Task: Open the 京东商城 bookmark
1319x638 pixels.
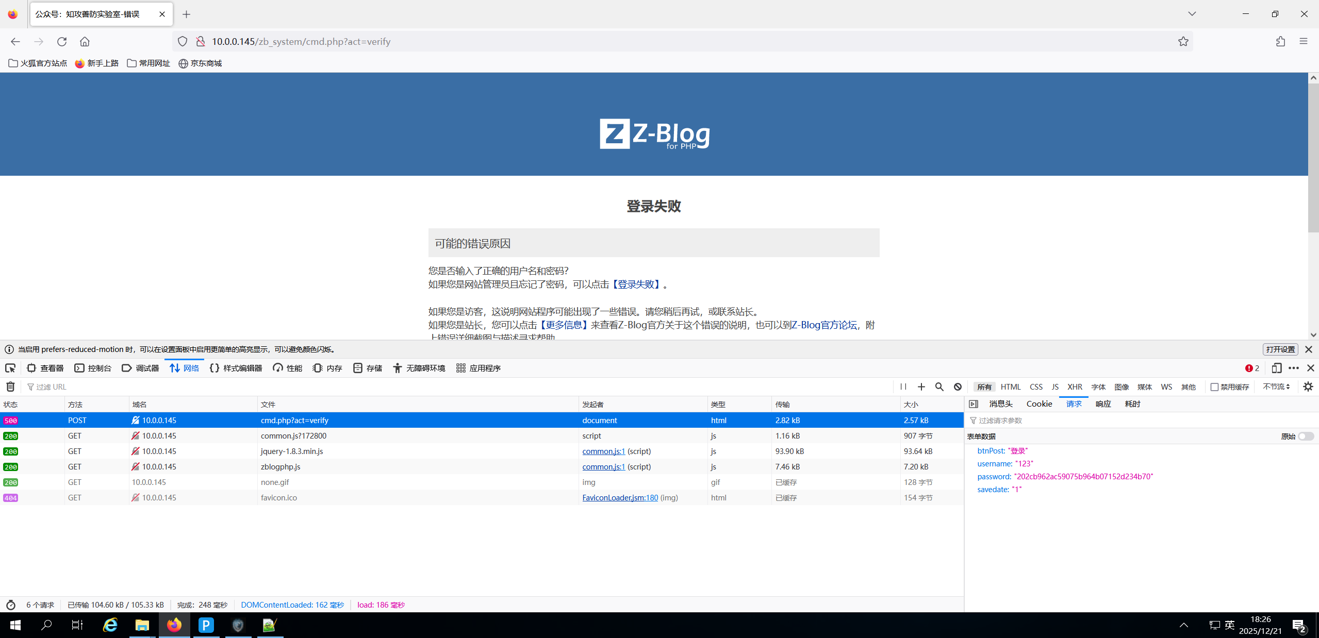Action: (200, 63)
